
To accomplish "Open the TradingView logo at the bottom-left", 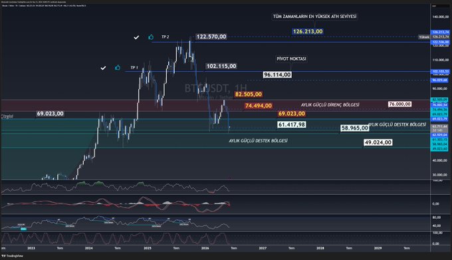I will [13, 256].
